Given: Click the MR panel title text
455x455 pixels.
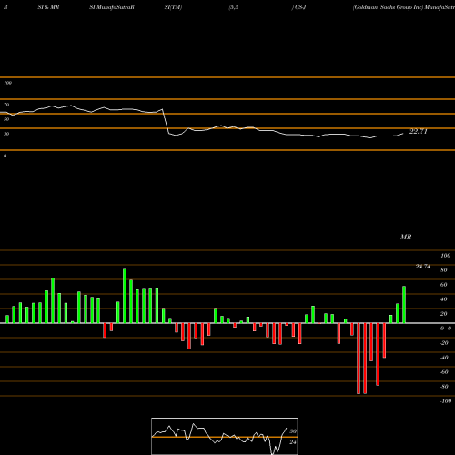Looking at the screenshot, I should [406, 237].
